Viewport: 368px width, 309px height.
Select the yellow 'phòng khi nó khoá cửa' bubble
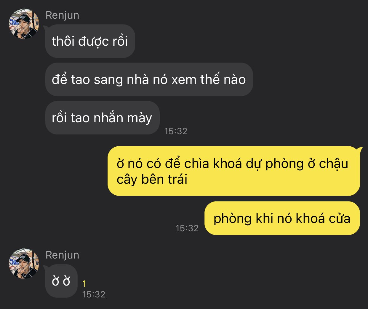click(x=282, y=218)
